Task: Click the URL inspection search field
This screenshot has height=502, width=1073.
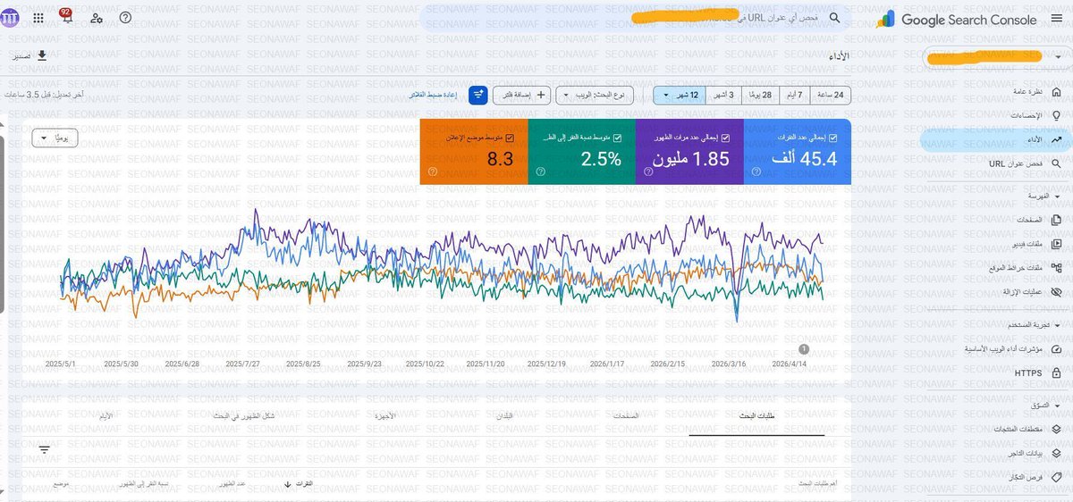Action: (x=635, y=18)
